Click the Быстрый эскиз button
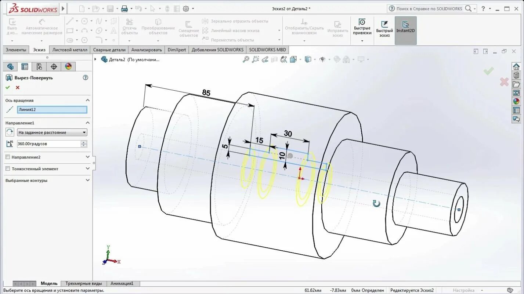Viewport: 524px width, 294px height. click(x=384, y=29)
